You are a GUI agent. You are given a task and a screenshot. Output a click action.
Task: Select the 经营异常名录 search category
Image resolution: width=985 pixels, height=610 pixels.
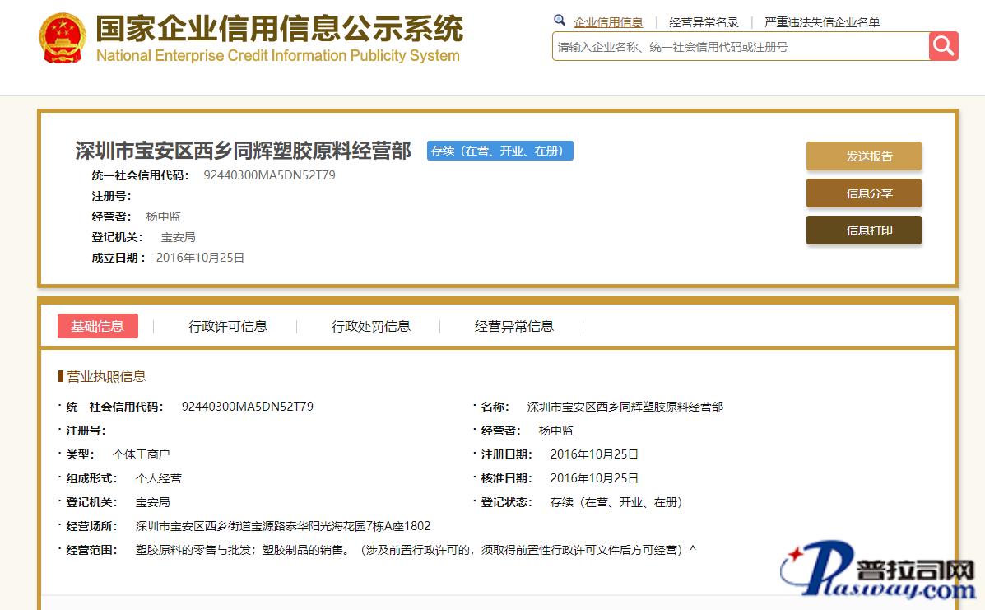tap(704, 22)
